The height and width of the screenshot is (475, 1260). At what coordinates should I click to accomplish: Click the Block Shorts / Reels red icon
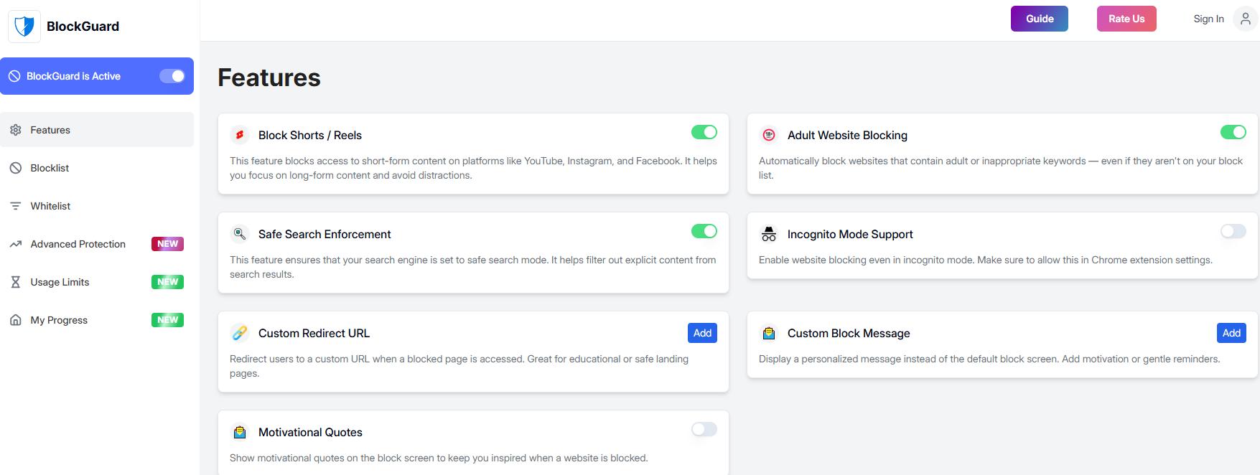tap(240, 135)
